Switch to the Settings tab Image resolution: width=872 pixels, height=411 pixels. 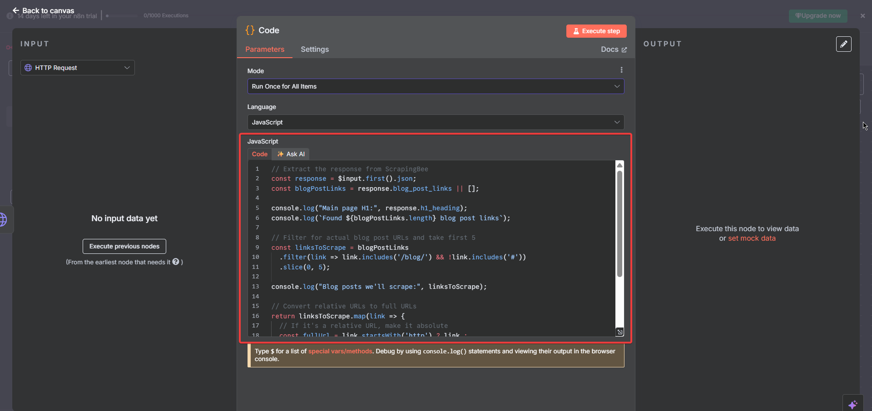click(315, 50)
